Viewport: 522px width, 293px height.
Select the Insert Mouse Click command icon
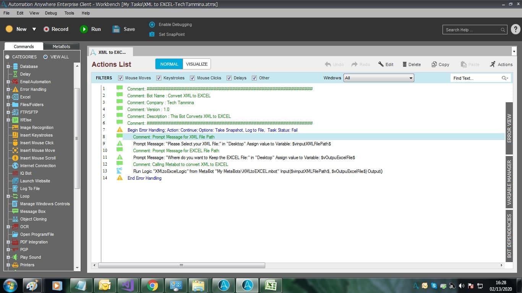(15, 143)
